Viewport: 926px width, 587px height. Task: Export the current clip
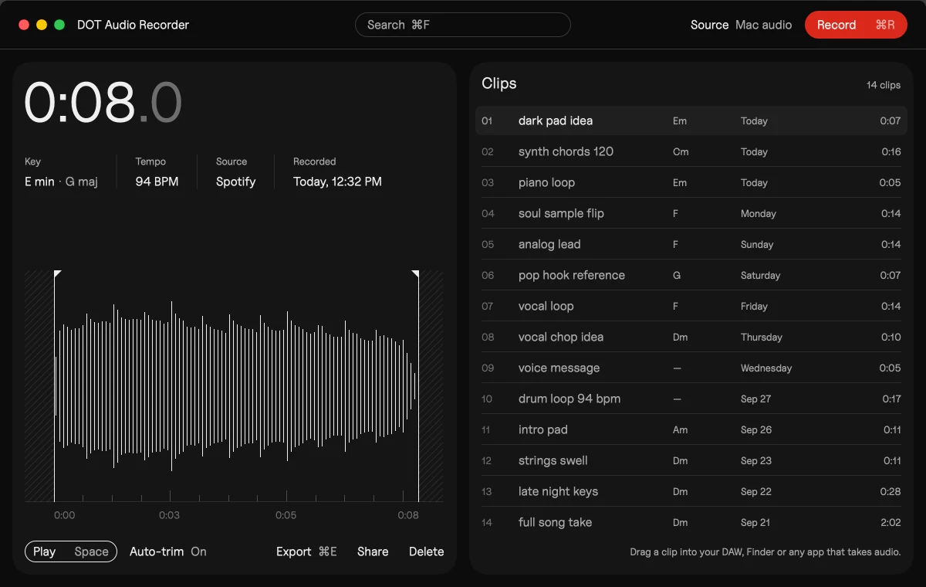pos(306,551)
